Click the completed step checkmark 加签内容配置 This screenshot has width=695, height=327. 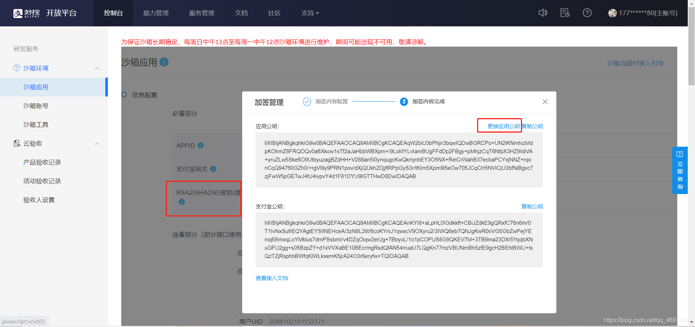(307, 102)
